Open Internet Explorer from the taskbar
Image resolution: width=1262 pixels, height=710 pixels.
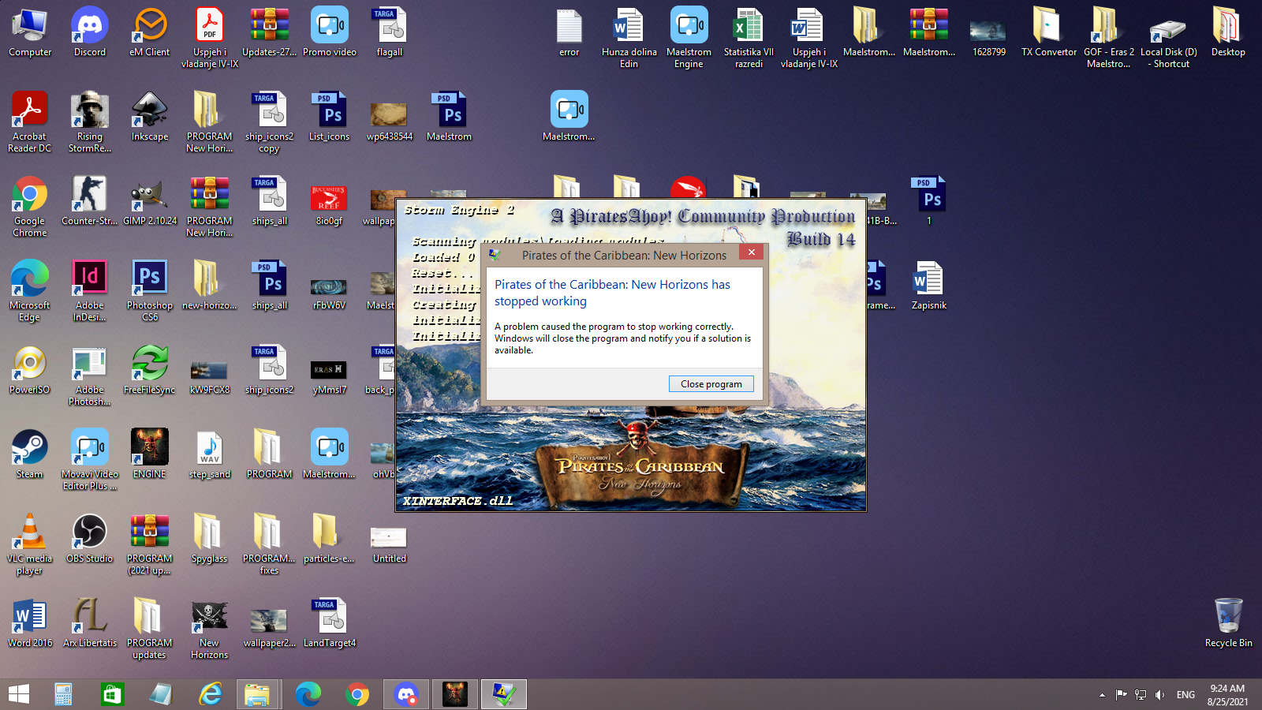211,694
